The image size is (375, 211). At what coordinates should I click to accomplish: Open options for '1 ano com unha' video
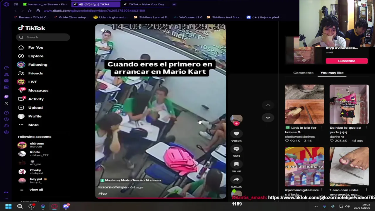[367, 190]
